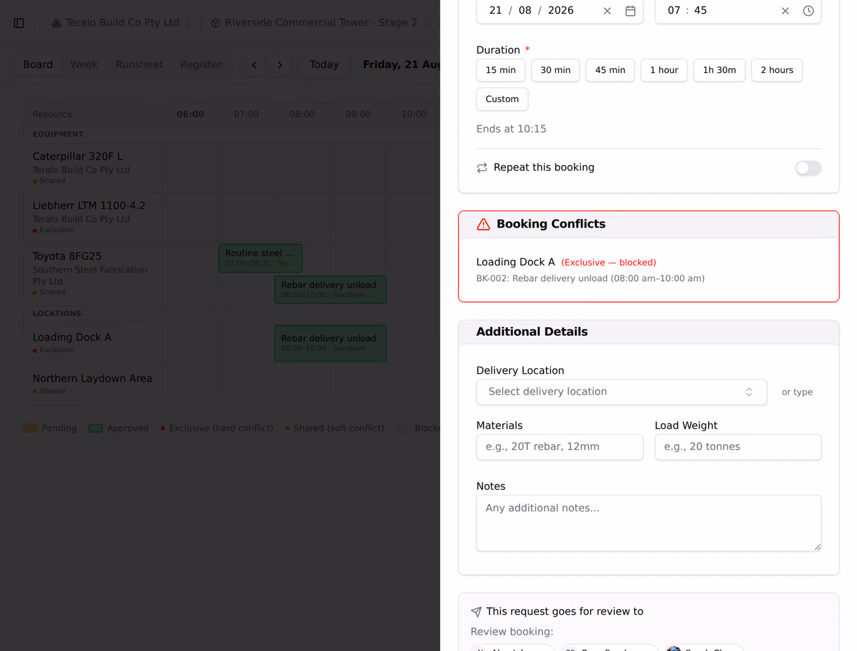Screen dimensions: 857x651
Task: Open the Select delivery location dropdown
Action: 621,392
